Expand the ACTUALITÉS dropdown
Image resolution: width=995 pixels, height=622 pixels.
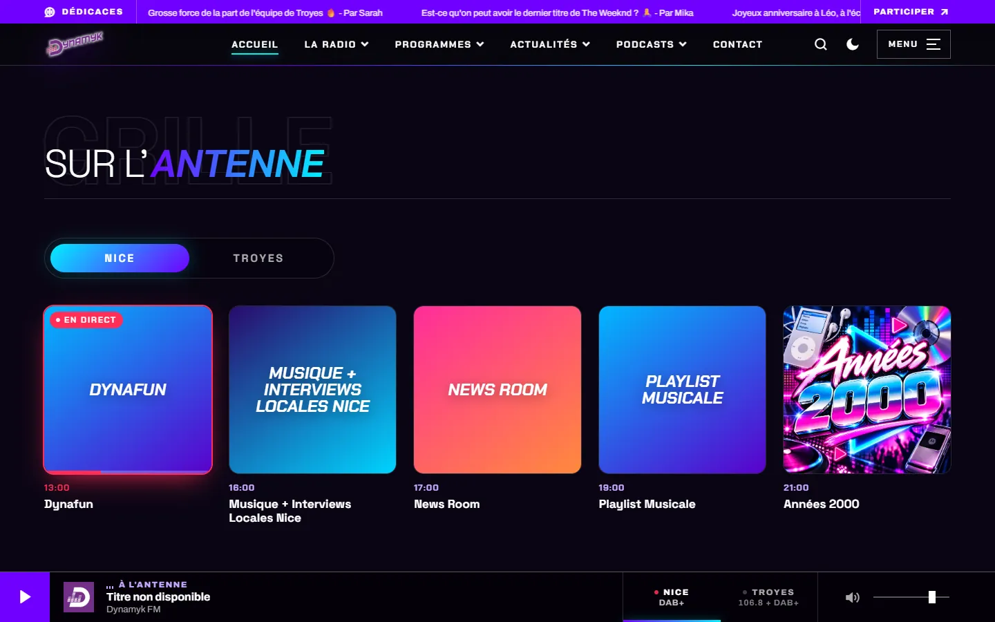click(x=550, y=44)
